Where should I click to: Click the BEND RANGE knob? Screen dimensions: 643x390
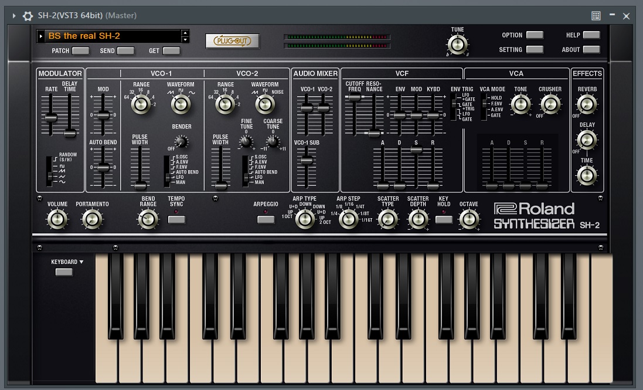click(x=148, y=219)
